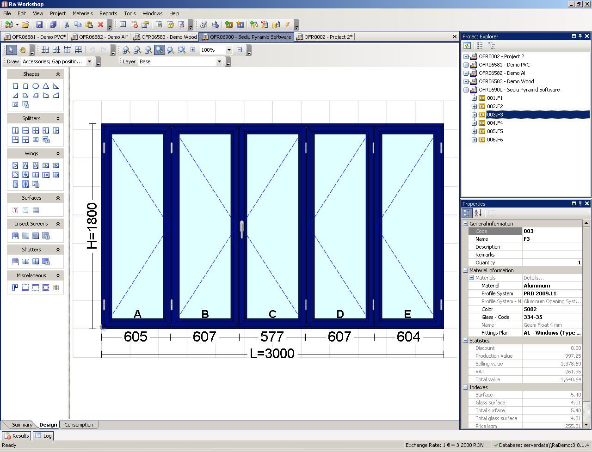Screen dimensions: 592x452
Task: Choose the vertical splitter tool
Action: point(15,130)
